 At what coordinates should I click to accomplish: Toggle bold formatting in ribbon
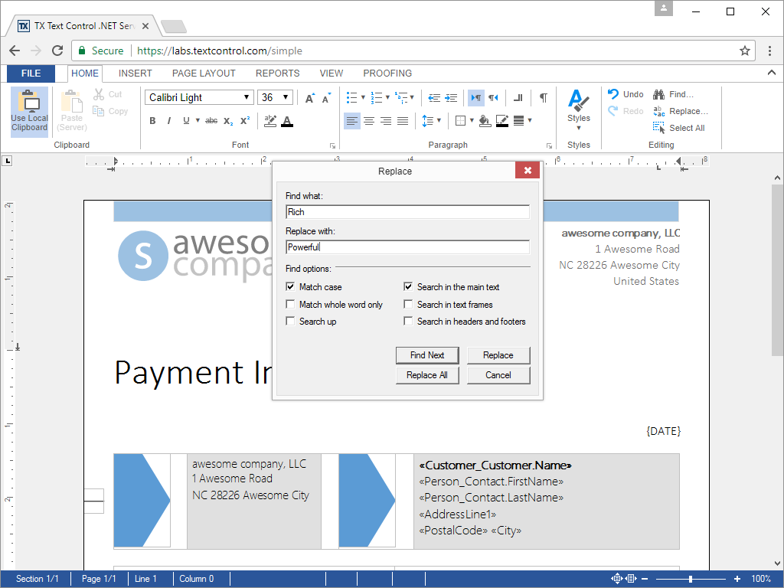tap(152, 121)
